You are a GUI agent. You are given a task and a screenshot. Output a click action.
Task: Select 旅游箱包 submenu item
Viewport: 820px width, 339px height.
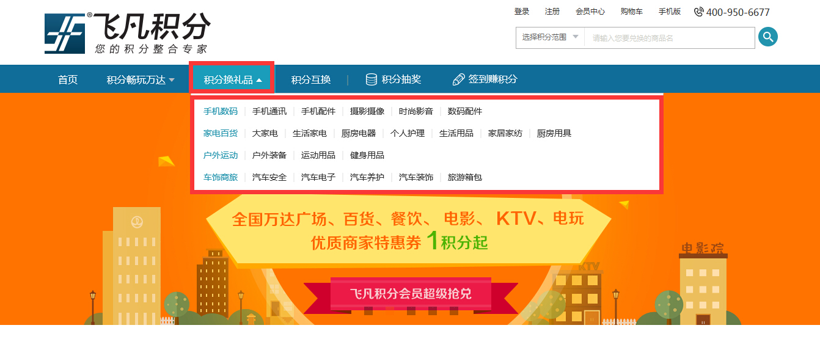coord(465,177)
